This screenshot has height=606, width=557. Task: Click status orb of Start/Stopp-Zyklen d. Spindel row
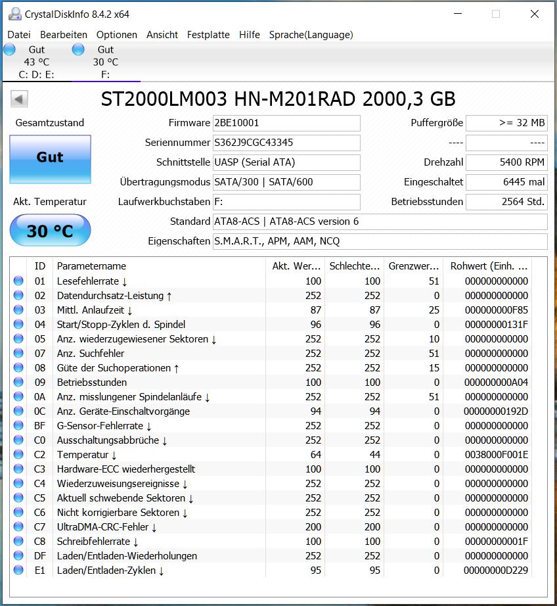(x=18, y=324)
